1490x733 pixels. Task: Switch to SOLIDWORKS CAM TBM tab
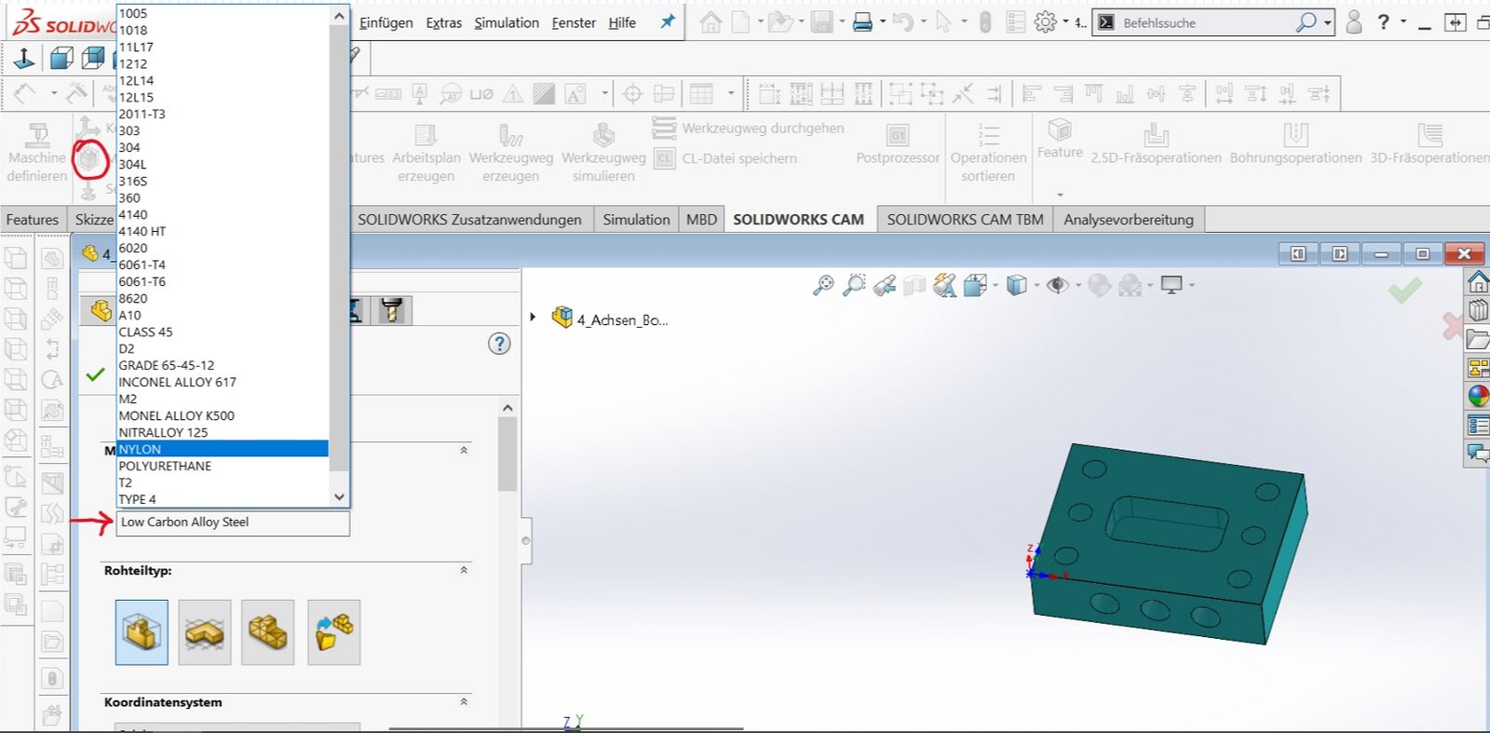click(x=965, y=220)
